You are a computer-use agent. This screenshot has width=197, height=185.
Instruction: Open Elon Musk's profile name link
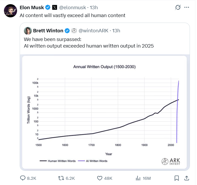point(32,7)
